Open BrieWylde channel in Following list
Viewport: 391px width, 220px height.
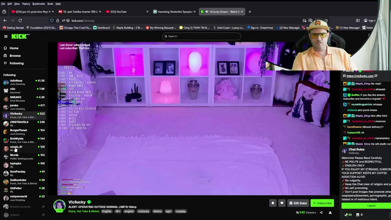tap(24, 140)
